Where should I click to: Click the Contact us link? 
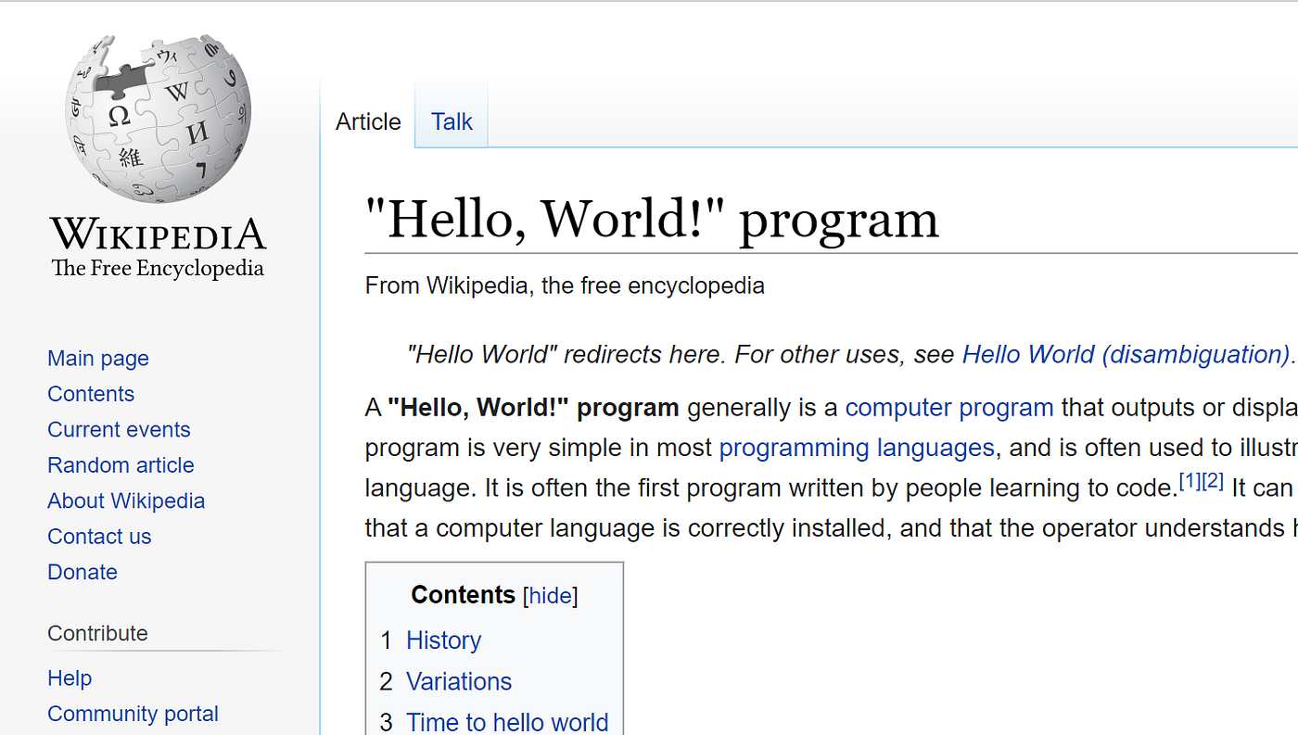coord(99,537)
